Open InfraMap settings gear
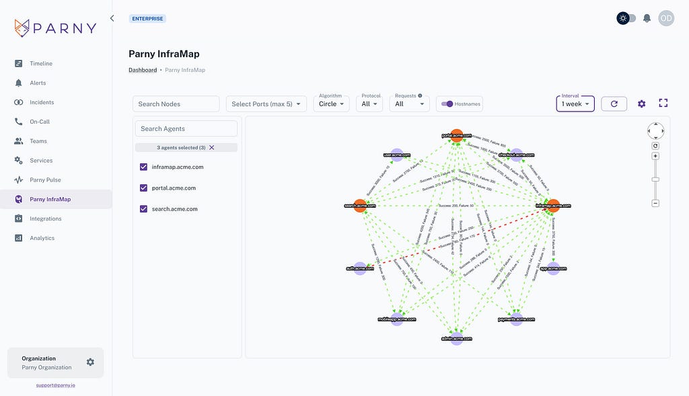This screenshot has height=396, width=689. click(641, 104)
